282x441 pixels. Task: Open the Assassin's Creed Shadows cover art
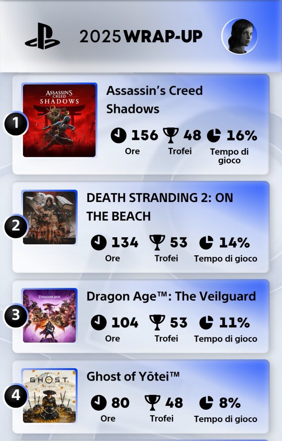pyautogui.click(x=59, y=120)
